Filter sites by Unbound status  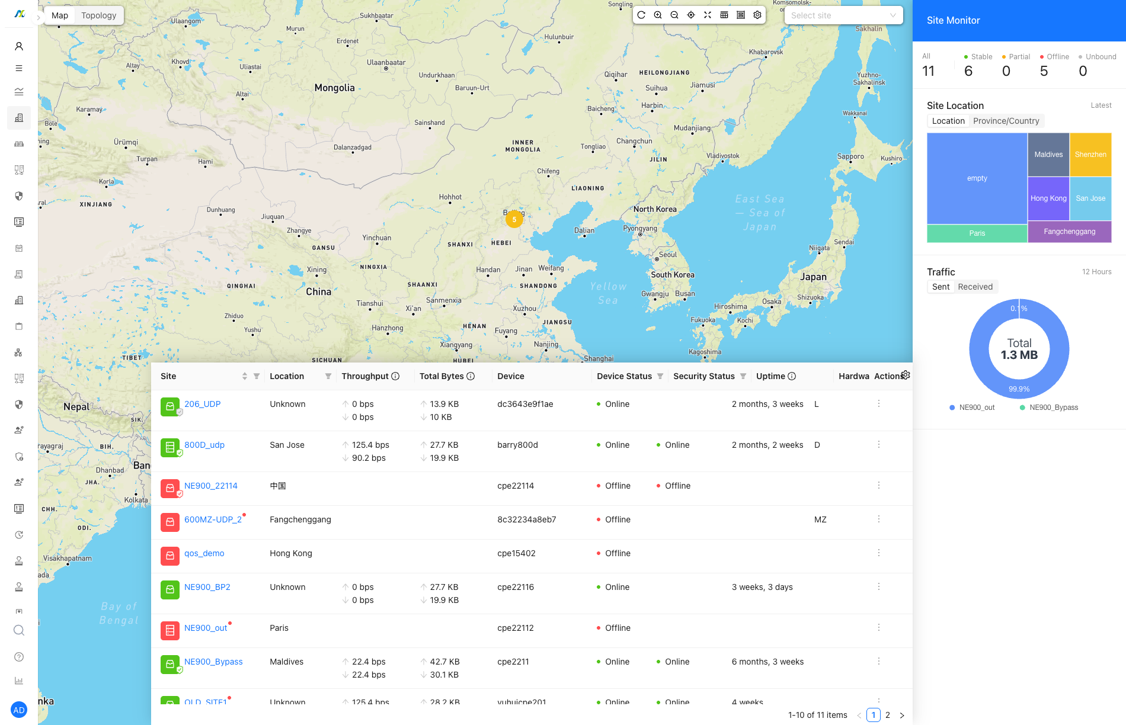[x=1097, y=65]
